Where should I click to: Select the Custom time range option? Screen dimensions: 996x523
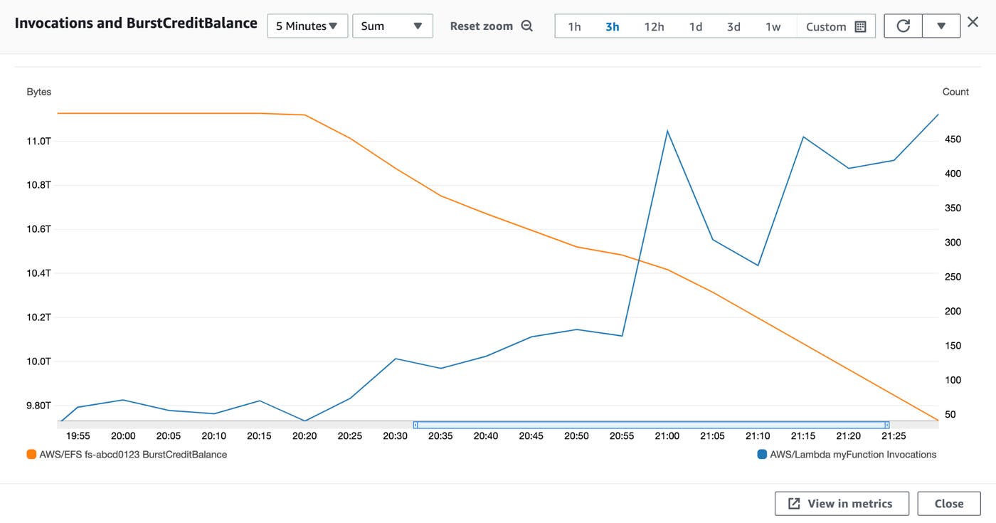point(826,26)
